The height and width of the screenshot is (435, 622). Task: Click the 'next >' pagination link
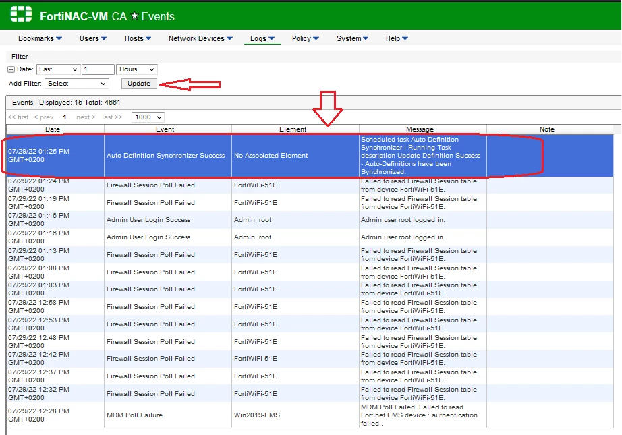tap(86, 117)
